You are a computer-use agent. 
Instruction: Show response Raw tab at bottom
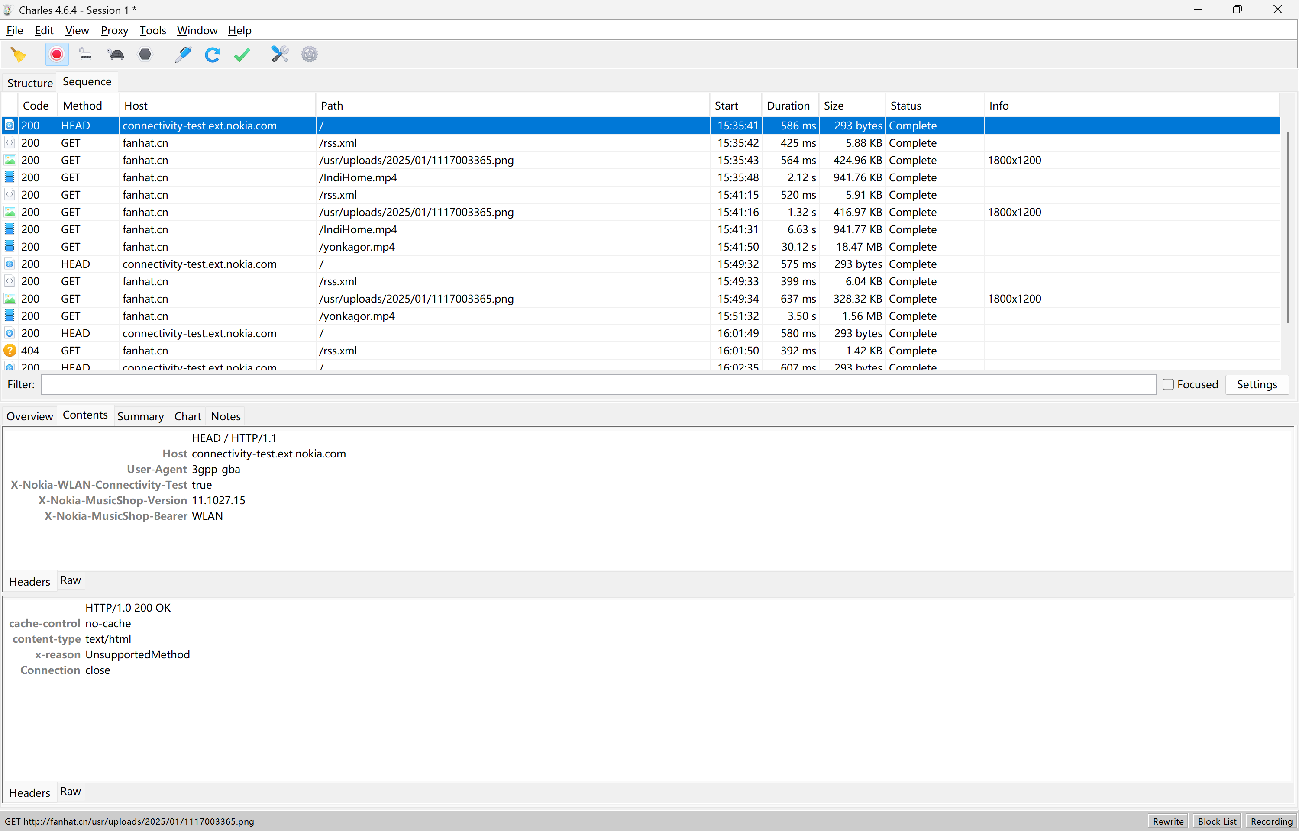pyautogui.click(x=71, y=792)
